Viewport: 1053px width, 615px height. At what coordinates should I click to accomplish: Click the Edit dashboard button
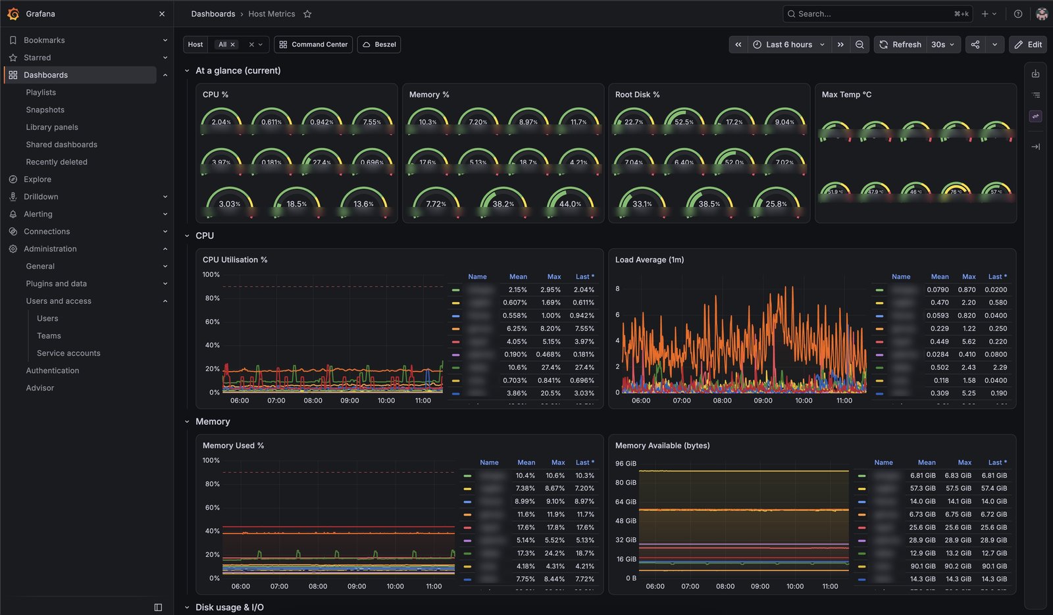coord(1028,45)
